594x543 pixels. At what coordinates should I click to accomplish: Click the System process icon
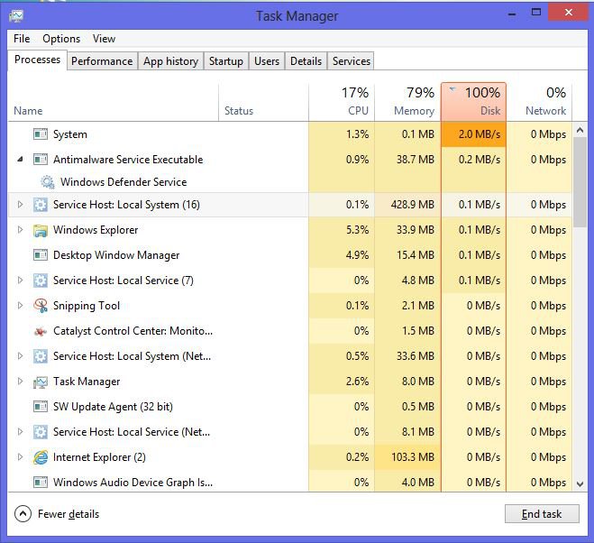click(41, 134)
